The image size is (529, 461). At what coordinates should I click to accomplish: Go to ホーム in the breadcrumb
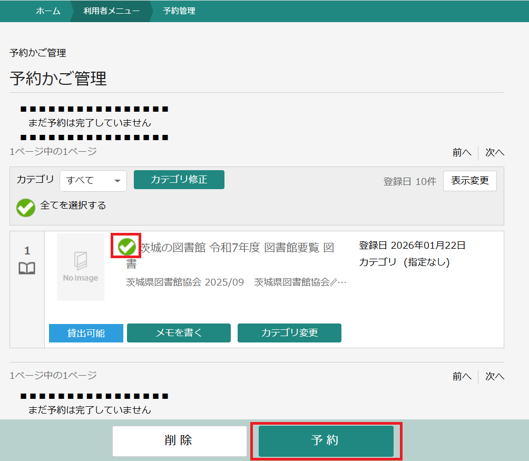(x=48, y=11)
